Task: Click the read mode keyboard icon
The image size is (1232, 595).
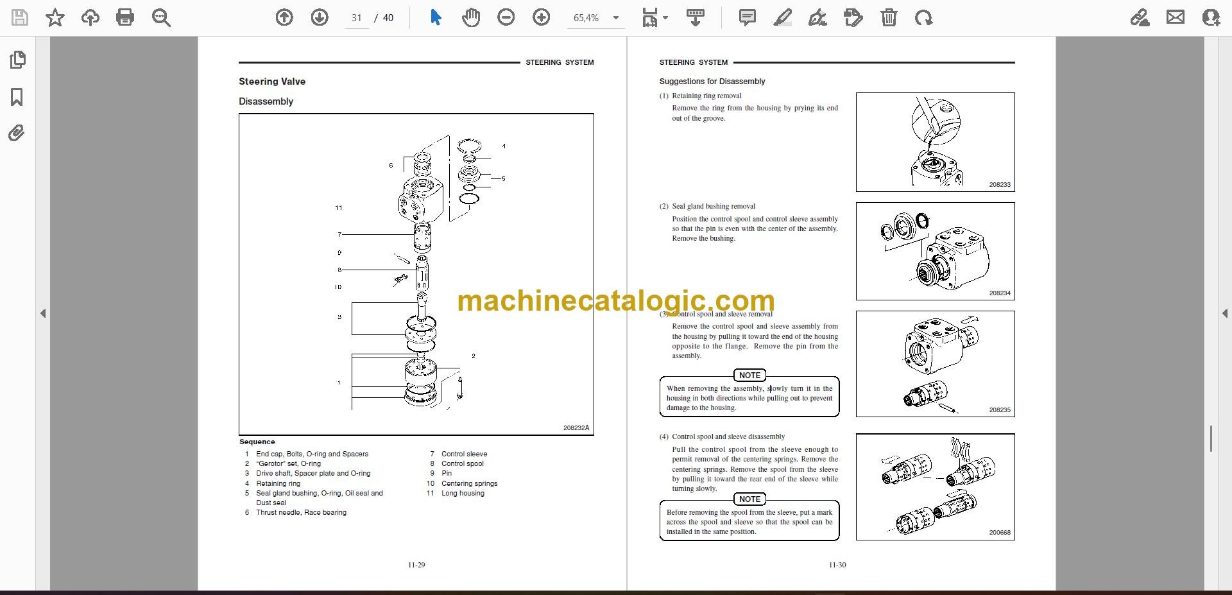Action: (696, 17)
